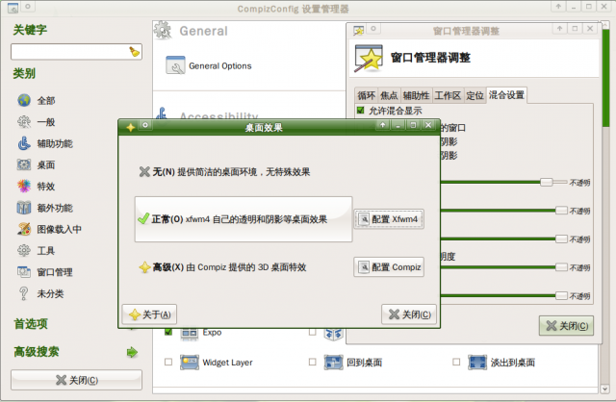Open the 窗口管理 category icon

[24, 271]
